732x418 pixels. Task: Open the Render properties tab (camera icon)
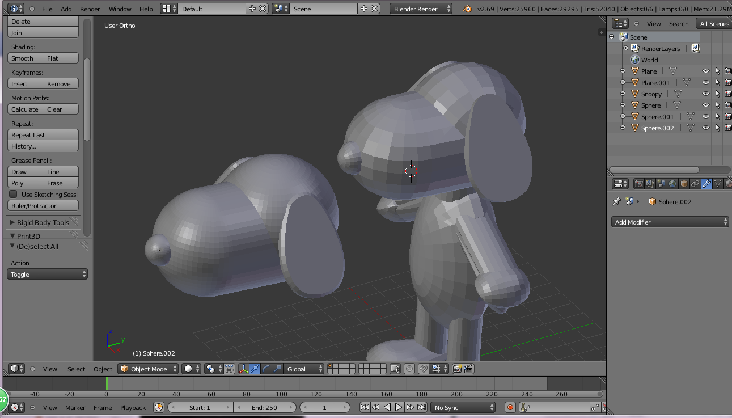(x=639, y=184)
